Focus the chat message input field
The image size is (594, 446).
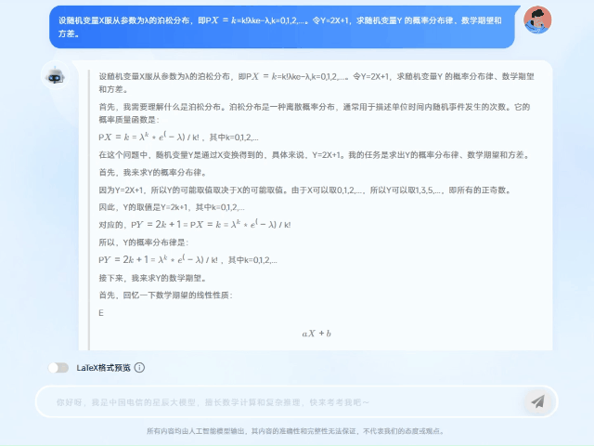278,401
